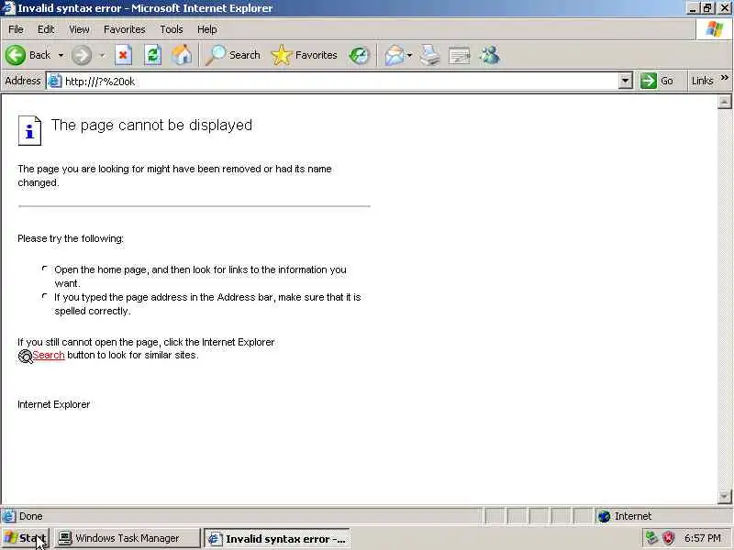Click the Internet zone globe in status bar
The width and height of the screenshot is (734, 550).
[604, 516]
